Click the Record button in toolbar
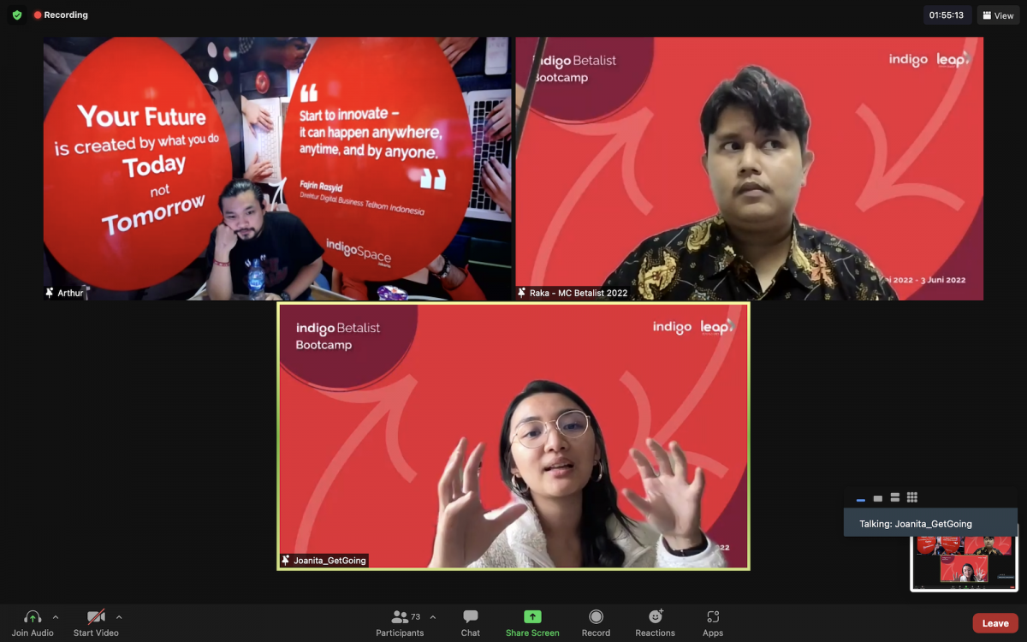1027x642 pixels. pyautogui.click(x=597, y=622)
